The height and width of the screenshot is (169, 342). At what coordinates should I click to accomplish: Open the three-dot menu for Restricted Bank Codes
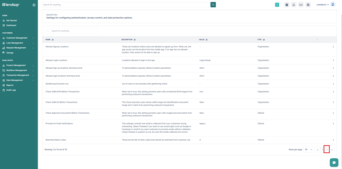click(333, 140)
